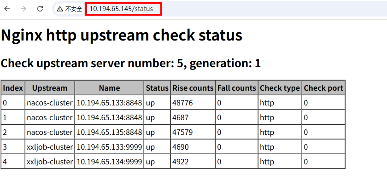
Task: Click nacos-cluster in the 10.194.65.134:8848 row
Action: tap(50, 117)
